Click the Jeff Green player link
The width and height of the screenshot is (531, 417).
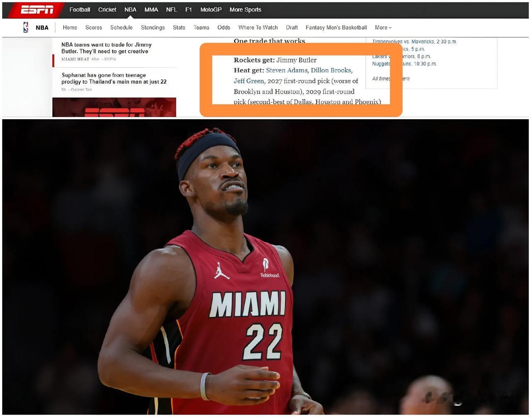click(248, 81)
